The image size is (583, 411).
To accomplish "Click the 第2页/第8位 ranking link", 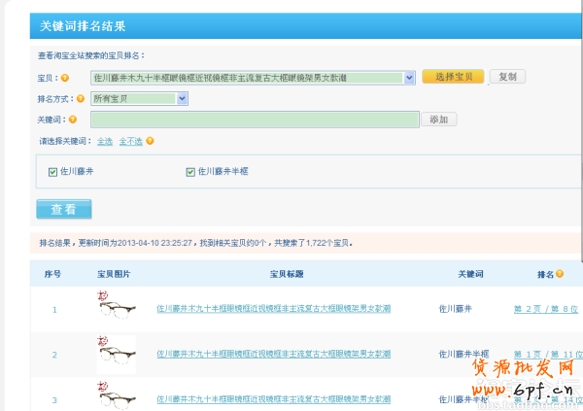I will [545, 309].
